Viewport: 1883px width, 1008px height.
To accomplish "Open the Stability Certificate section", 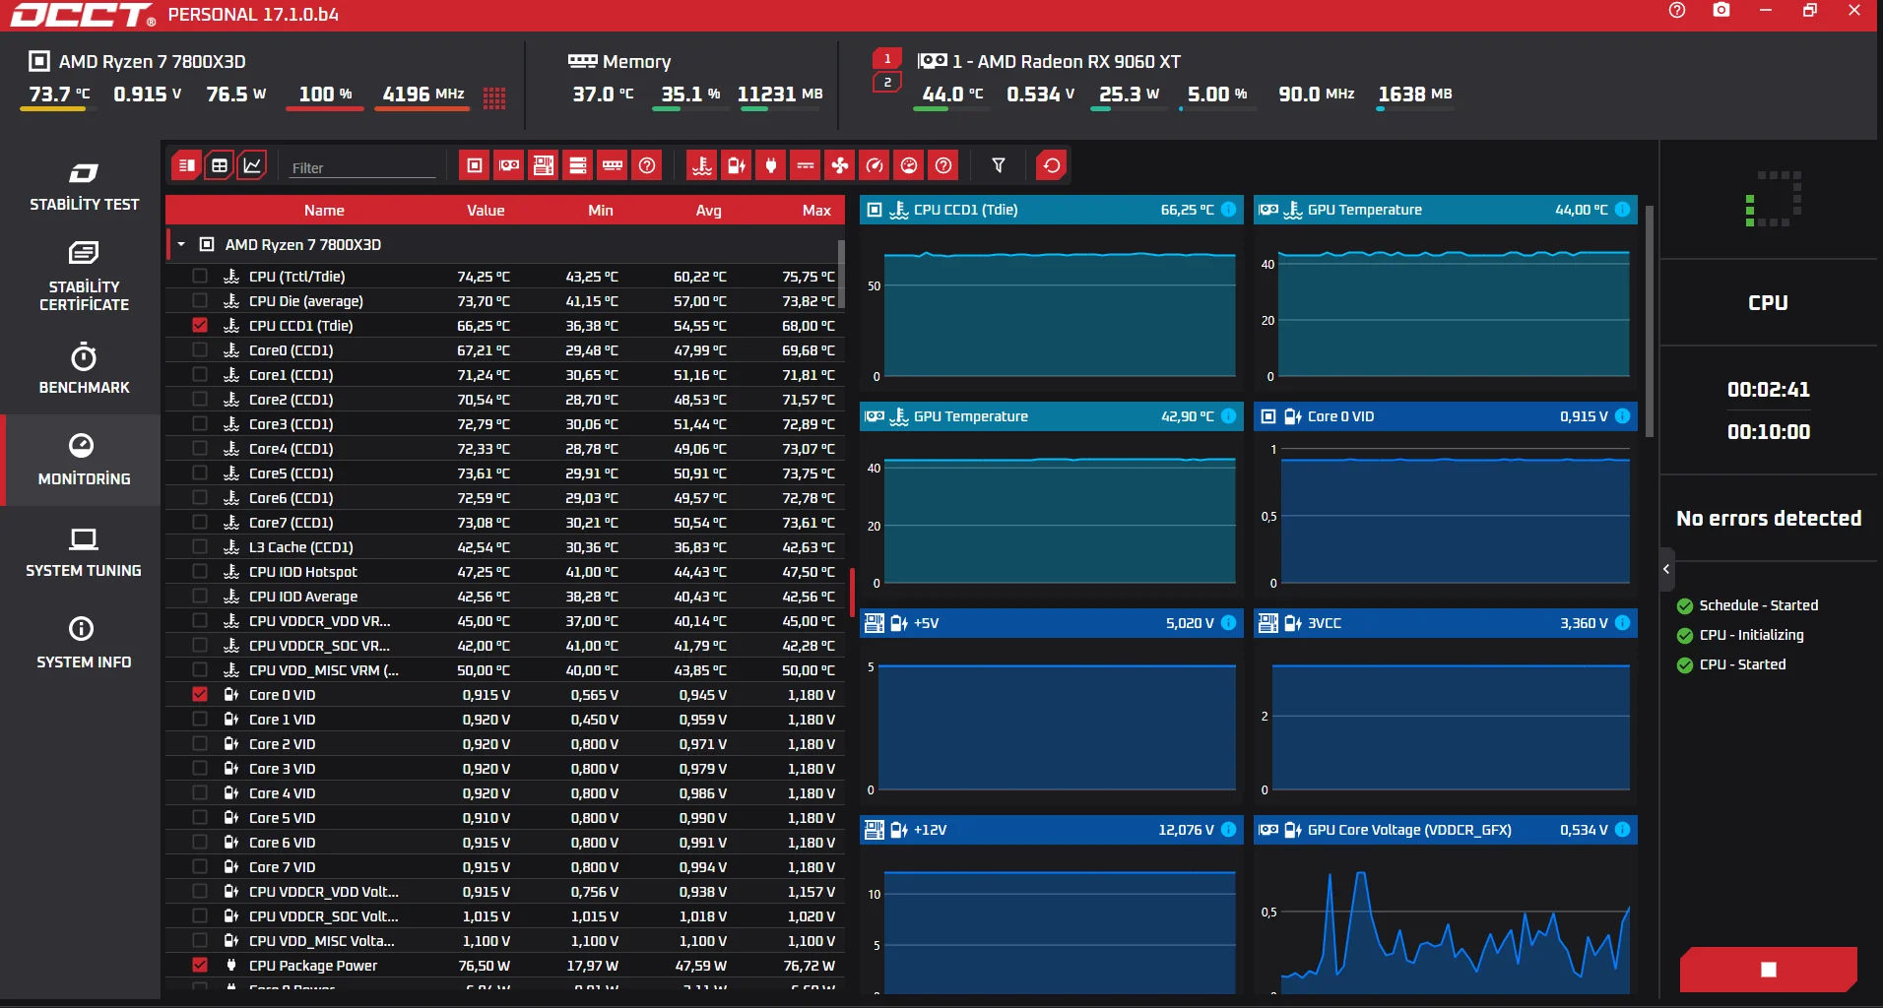I will click(x=84, y=277).
